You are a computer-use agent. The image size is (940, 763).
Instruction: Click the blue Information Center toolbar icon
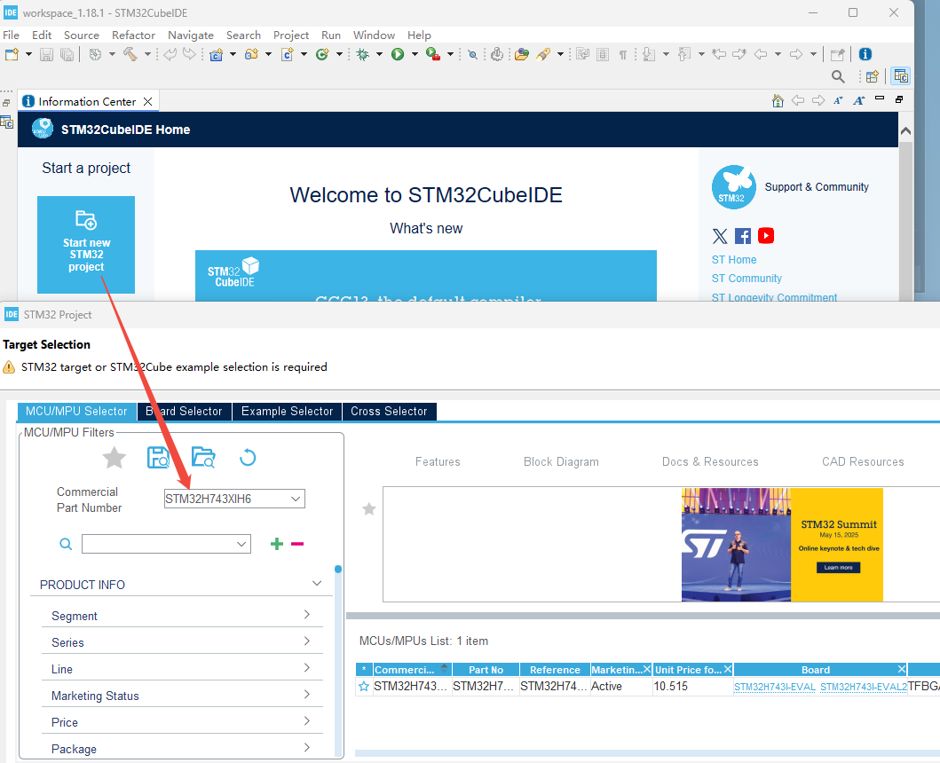pos(865,54)
